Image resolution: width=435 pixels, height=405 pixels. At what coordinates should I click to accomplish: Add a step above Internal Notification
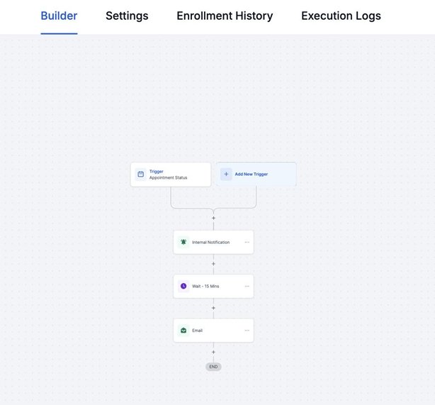[213, 218]
